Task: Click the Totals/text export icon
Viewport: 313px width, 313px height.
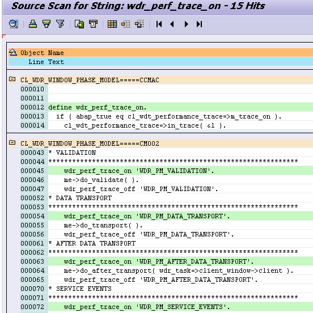Action: coord(93,24)
